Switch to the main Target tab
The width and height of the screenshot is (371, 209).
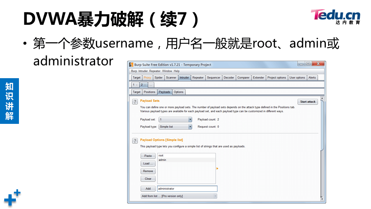(x=136, y=77)
